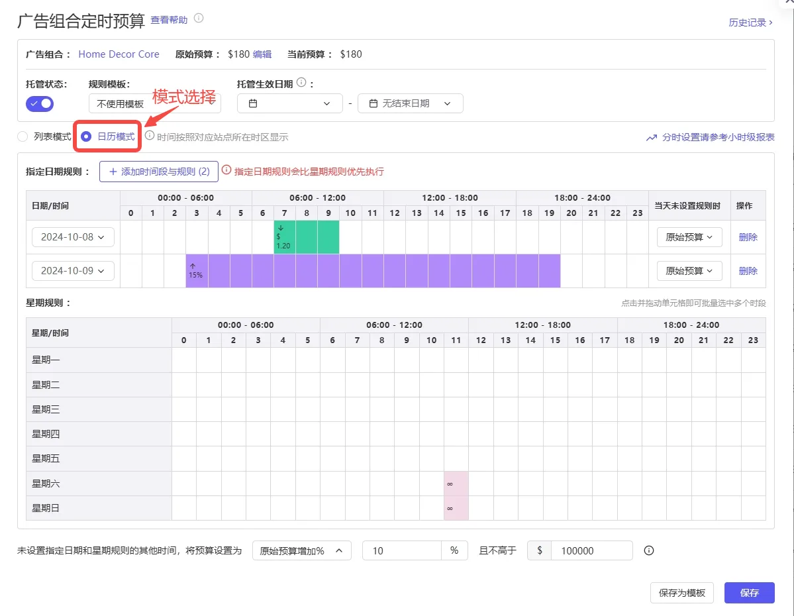This screenshot has height=616, width=794.
Task: Click the percent input field showing 10
Action: point(401,550)
